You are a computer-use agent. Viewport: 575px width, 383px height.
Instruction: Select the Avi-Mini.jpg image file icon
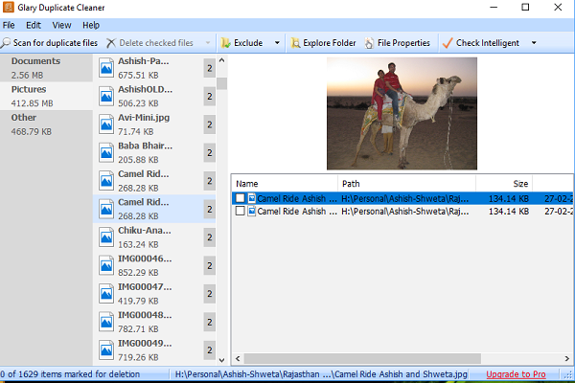106,124
